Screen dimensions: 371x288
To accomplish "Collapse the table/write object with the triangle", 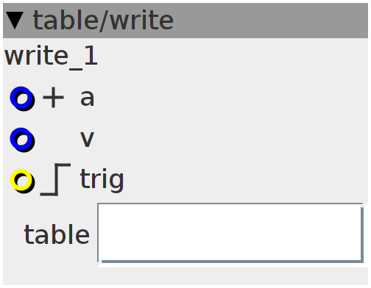I will pos(15,21).
